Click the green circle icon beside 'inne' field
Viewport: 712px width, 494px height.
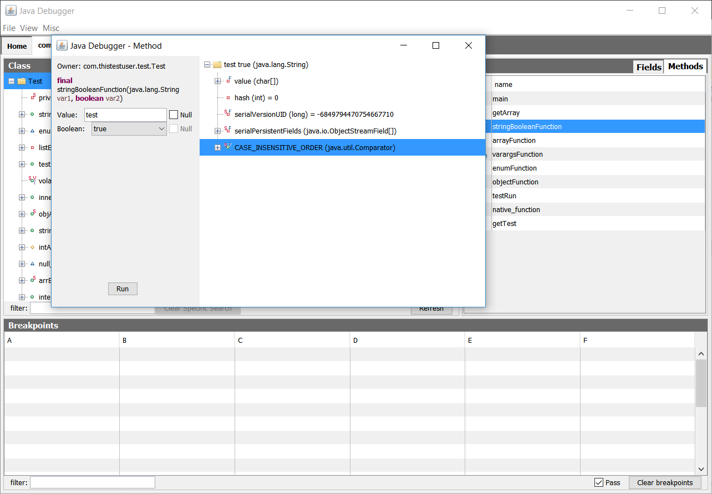pyautogui.click(x=32, y=197)
